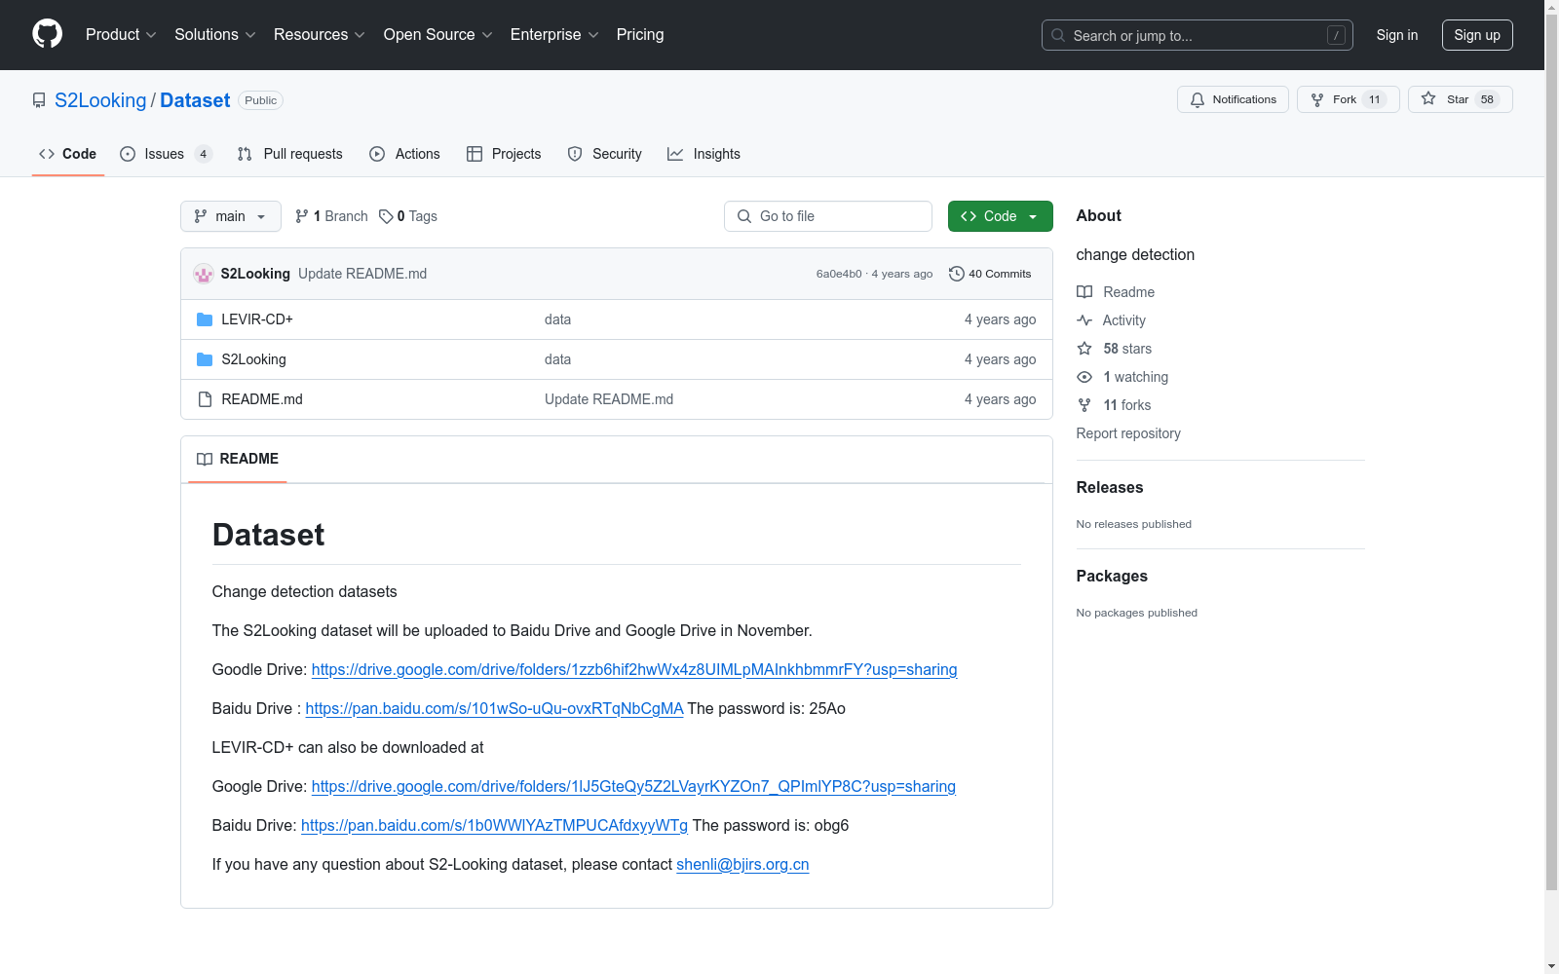Click the repository icon beside S2Looking
The height and width of the screenshot is (974, 1559).
click(x=39, y=100)
